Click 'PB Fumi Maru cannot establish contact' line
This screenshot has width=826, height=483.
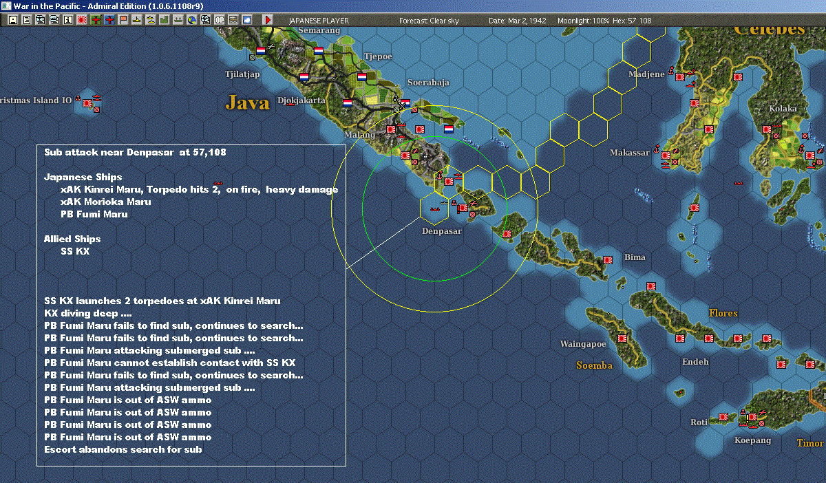click(169, 363)
